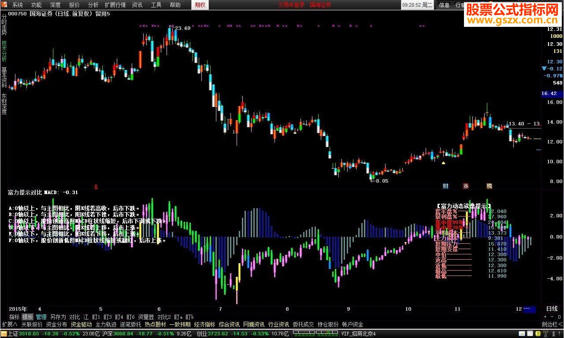Click the 上证 index icon in the status bar
The width and height of the screenshot is (564, 338).
(x=4, y=334)
